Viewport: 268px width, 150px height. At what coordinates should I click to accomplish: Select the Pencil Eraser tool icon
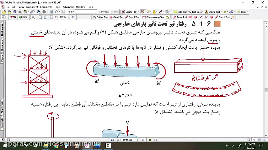click(x=233, y=17)
